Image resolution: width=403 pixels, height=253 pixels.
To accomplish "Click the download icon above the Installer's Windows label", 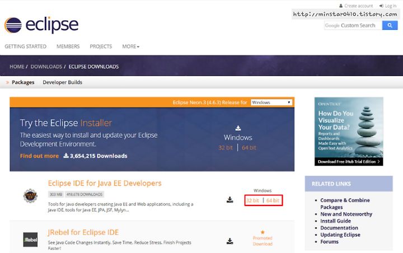I will [x=238, y=128].
